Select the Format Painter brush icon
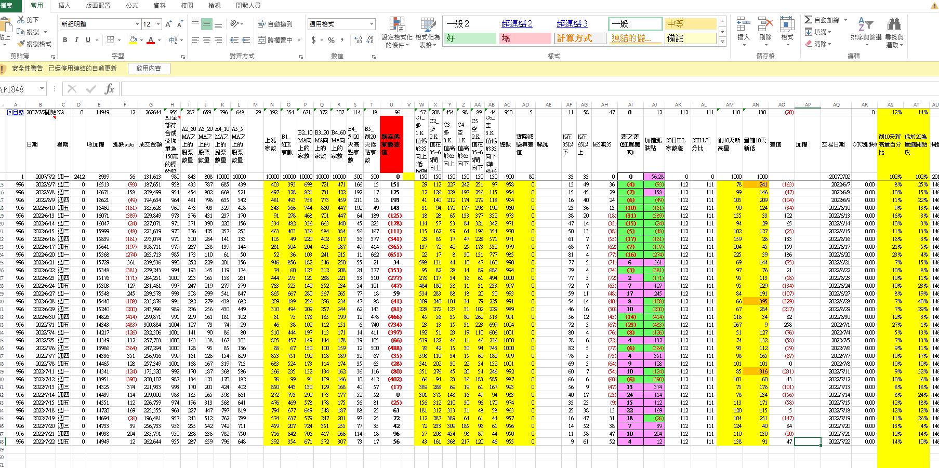 click(x=21, y=44)
